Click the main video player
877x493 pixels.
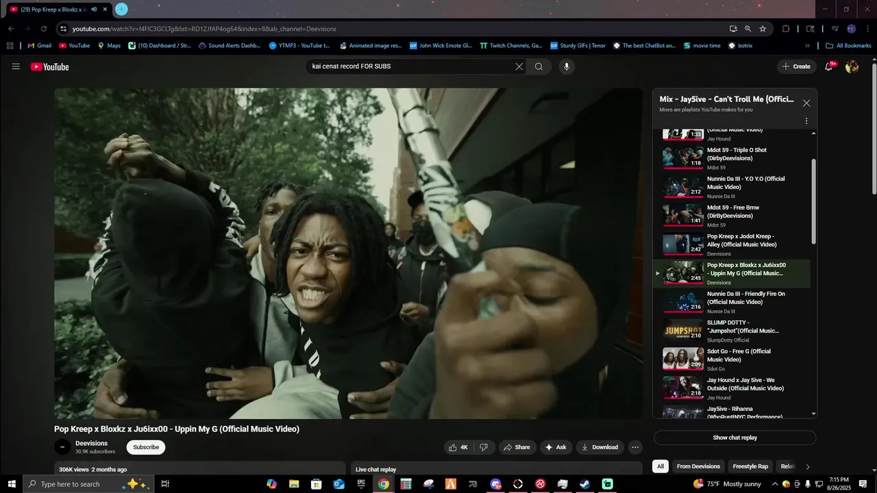[x=349, y=253]
